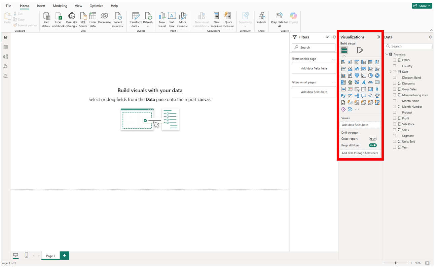Click the zoom slider handle
The width and height of the screenshot is (435, 267).
[396, 263]
